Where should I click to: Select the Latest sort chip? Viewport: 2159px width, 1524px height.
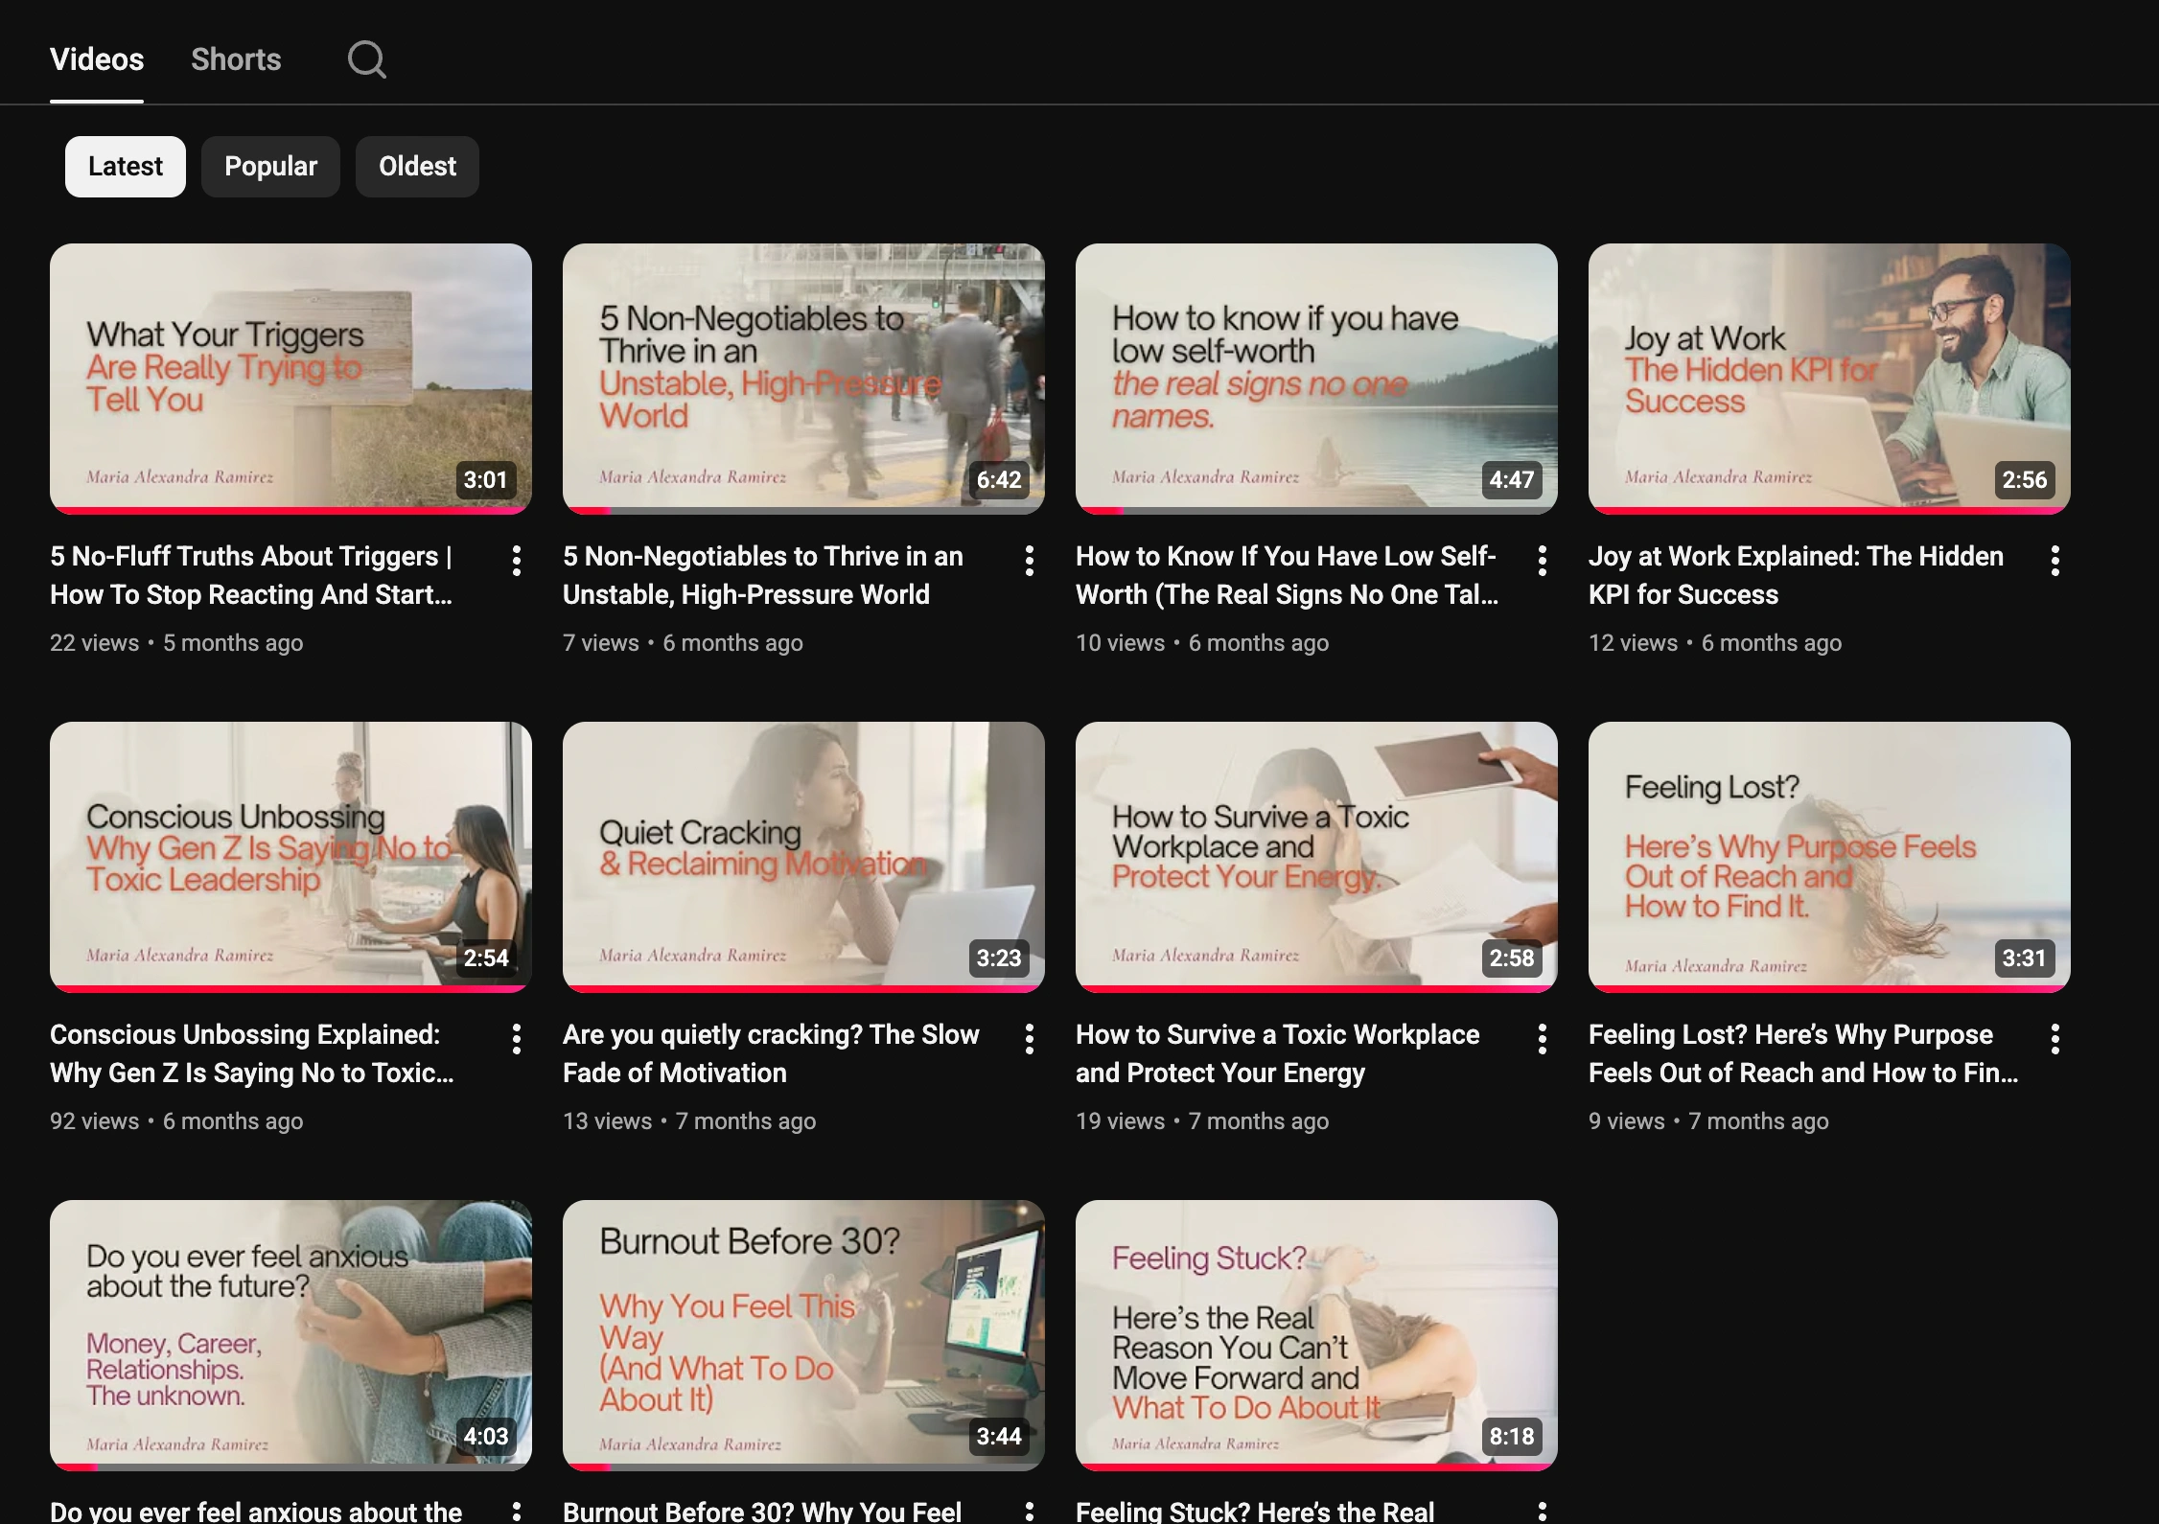(x=126, y=167)
